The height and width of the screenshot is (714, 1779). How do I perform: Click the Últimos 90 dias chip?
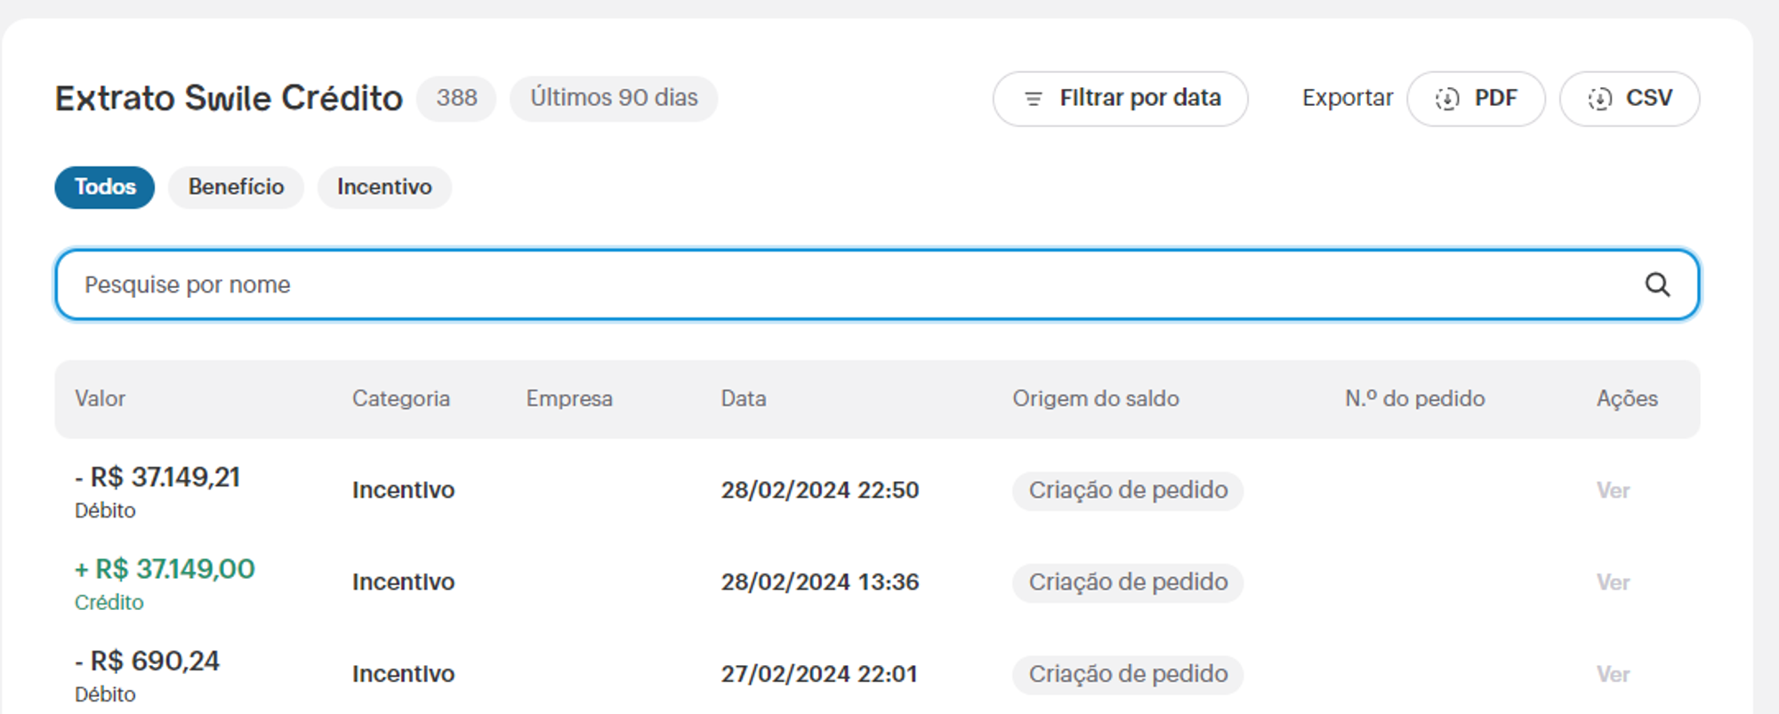[x=614, y=98]
